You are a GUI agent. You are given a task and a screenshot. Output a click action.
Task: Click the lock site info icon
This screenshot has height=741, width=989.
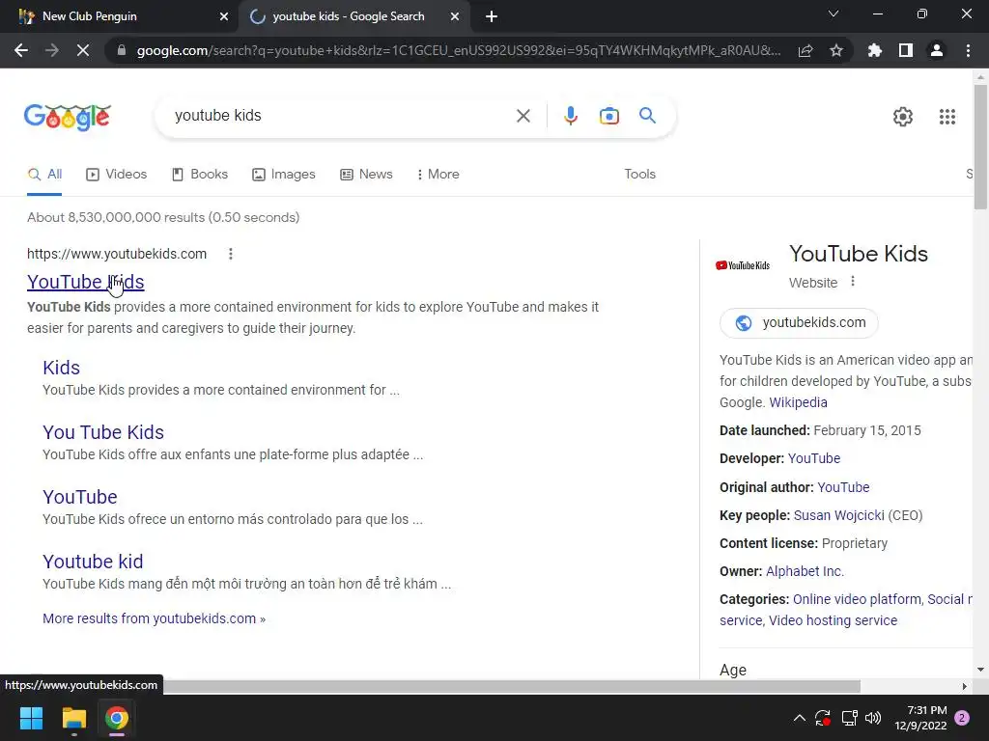point(121,50)
